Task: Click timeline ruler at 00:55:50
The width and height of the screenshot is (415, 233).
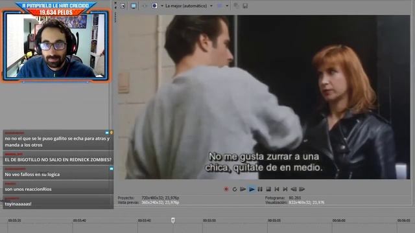Action: pos(209,220)
